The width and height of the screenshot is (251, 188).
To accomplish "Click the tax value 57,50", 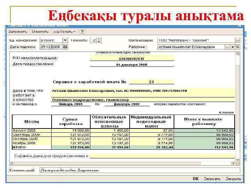I will point(152,131).
